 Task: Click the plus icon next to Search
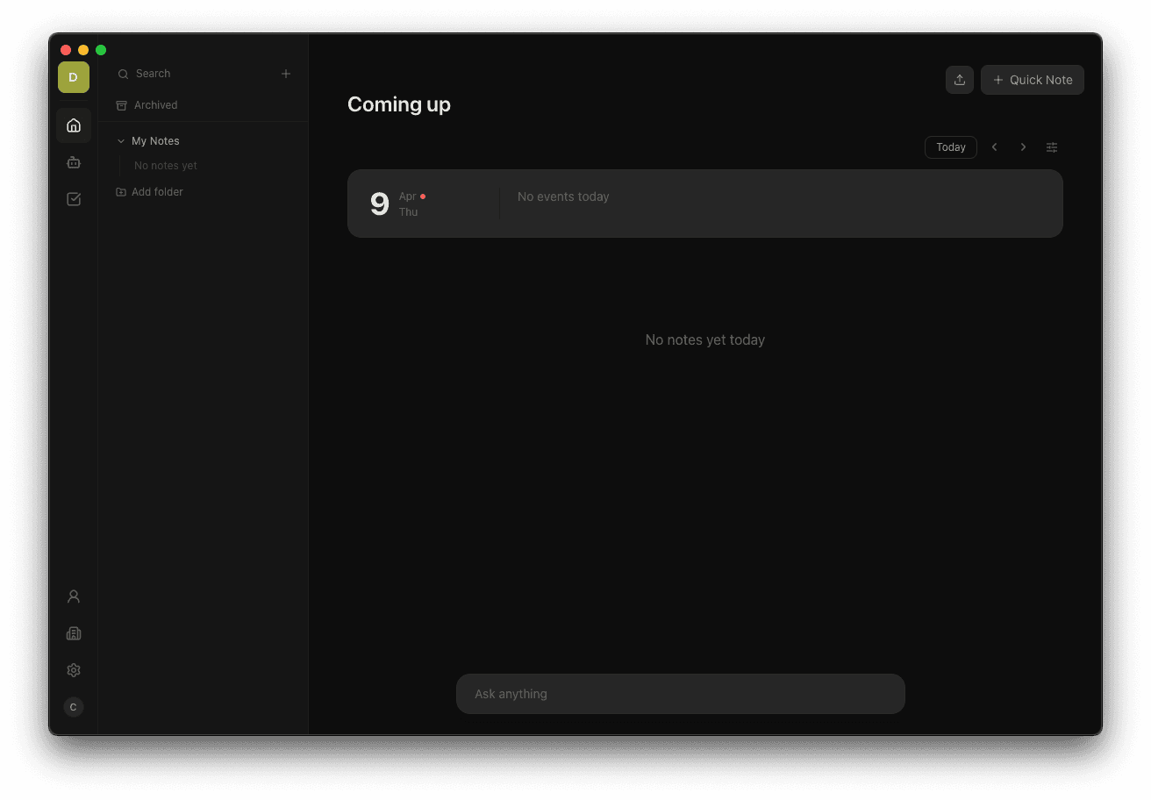[x=285, y=74]
